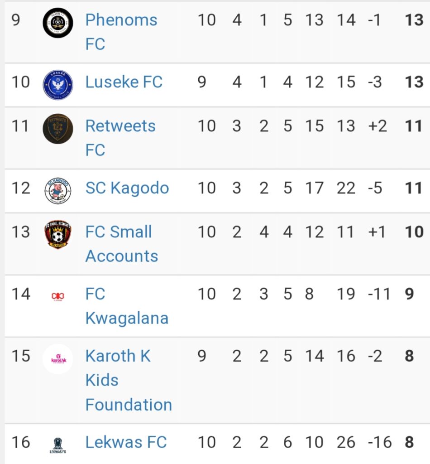Viewport: 430px width, 464px height.
Task: Click FC Kwagalana points value 9
Action: (x=409, y=294)
